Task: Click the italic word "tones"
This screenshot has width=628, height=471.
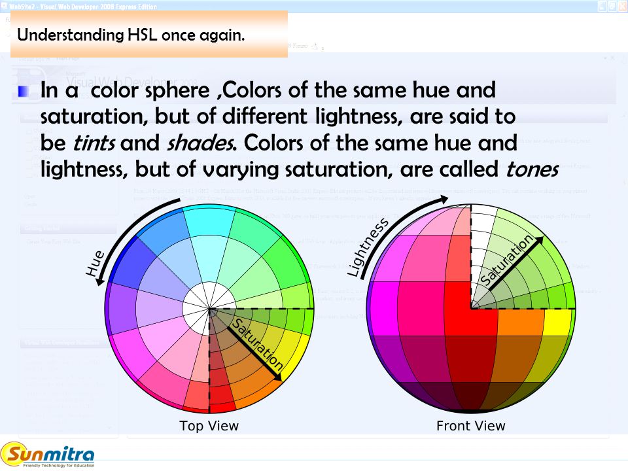Action: (x=532, y=170)
